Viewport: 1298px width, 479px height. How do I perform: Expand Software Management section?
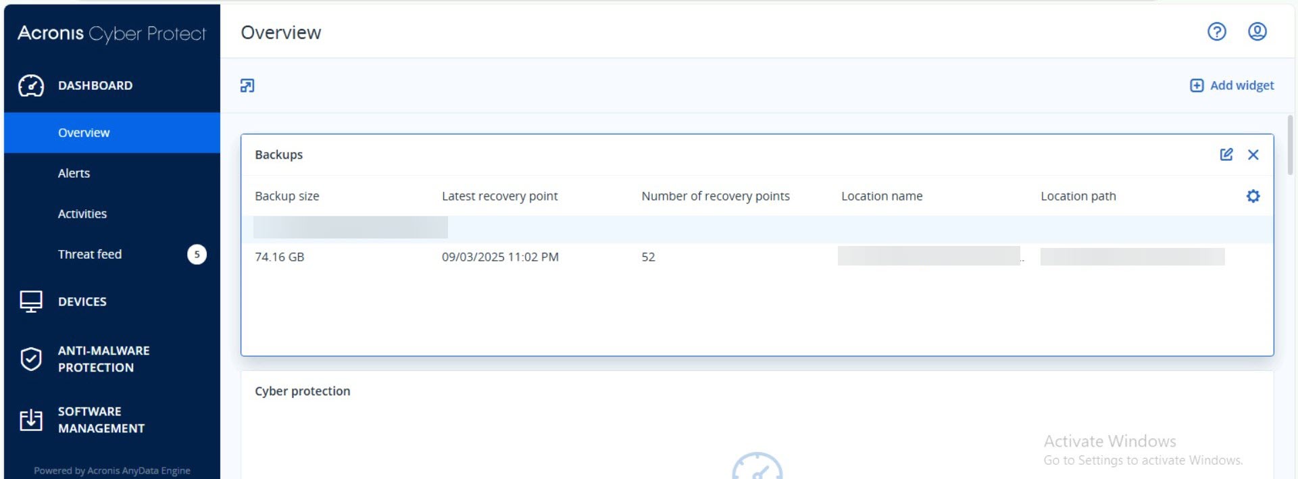101,420
